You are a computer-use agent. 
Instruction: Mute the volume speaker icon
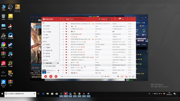105,76
